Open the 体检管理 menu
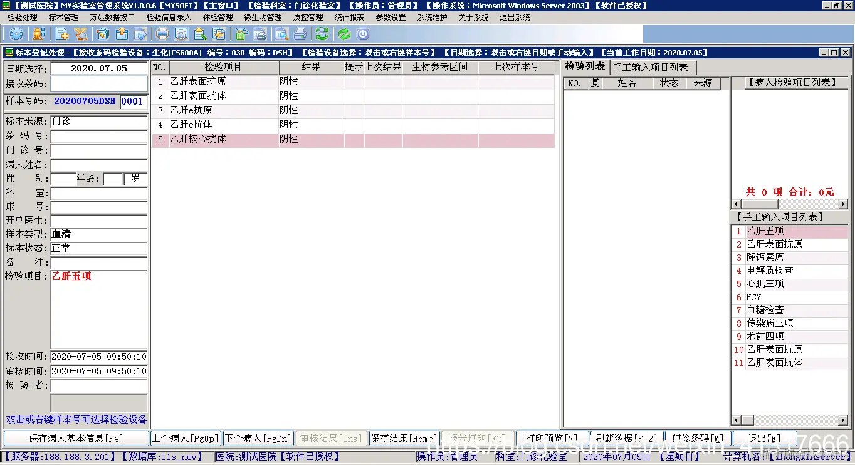Image resolution: width=855 pixels, height=465 pixels. (x=218, y=18)
